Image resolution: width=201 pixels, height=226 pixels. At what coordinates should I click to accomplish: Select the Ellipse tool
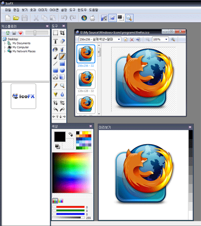62,70
